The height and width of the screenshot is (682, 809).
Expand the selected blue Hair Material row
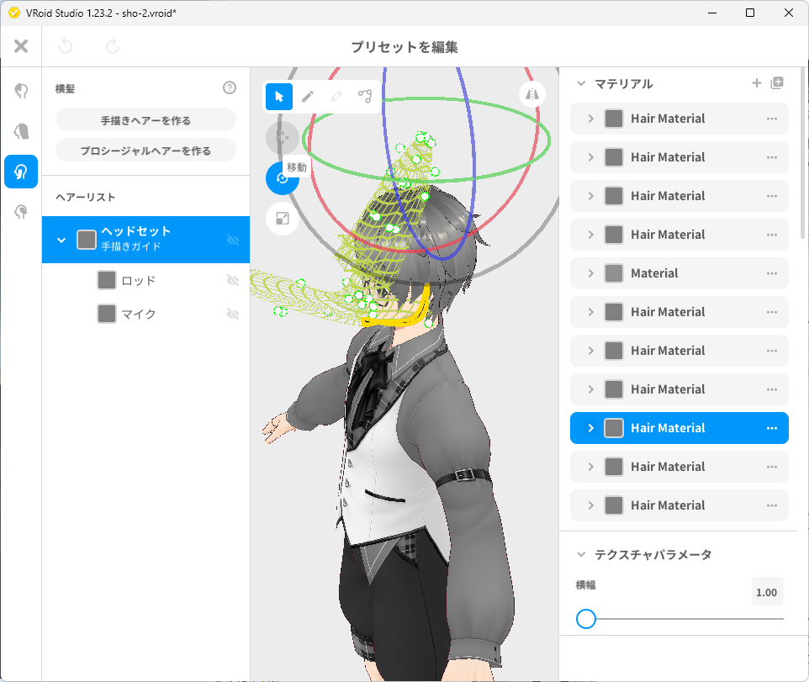coord(590,428)
